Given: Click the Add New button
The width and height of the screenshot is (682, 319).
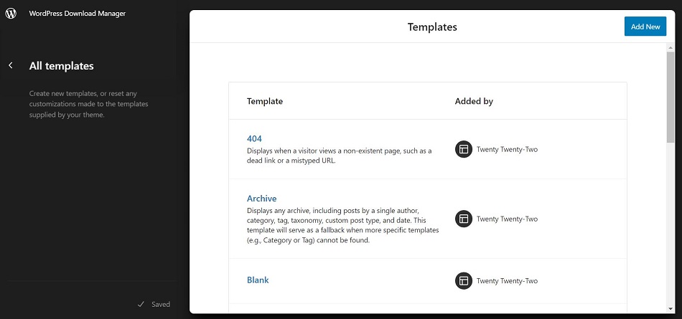Looking at the screenshot, I should (645, 27).
